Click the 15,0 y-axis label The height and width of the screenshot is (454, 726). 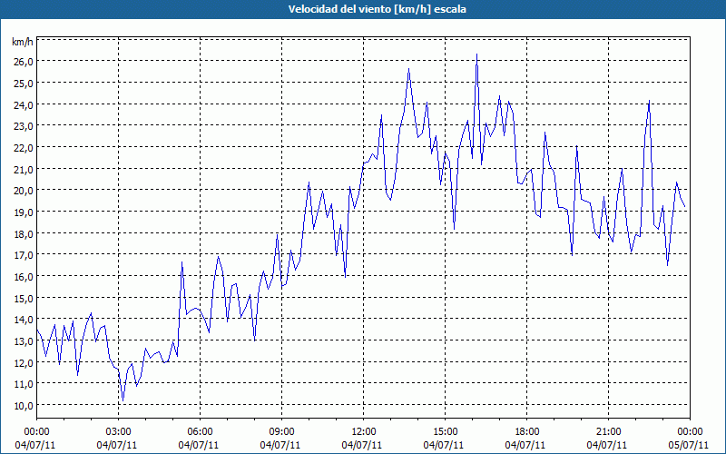23,298
